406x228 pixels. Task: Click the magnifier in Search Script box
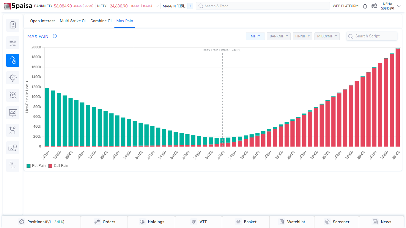351,36
